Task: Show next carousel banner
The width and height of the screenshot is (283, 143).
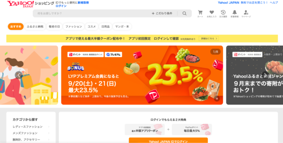Action: click(265, 75)
